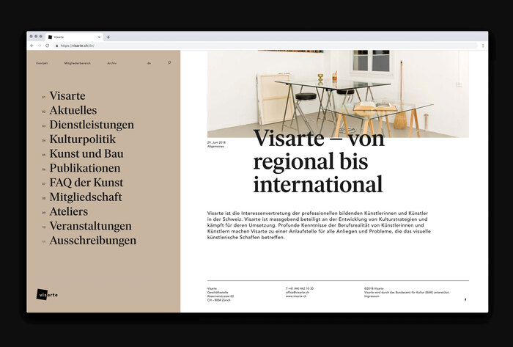
Task: Close the Visarte browser tab
Action: click(99, 37)
